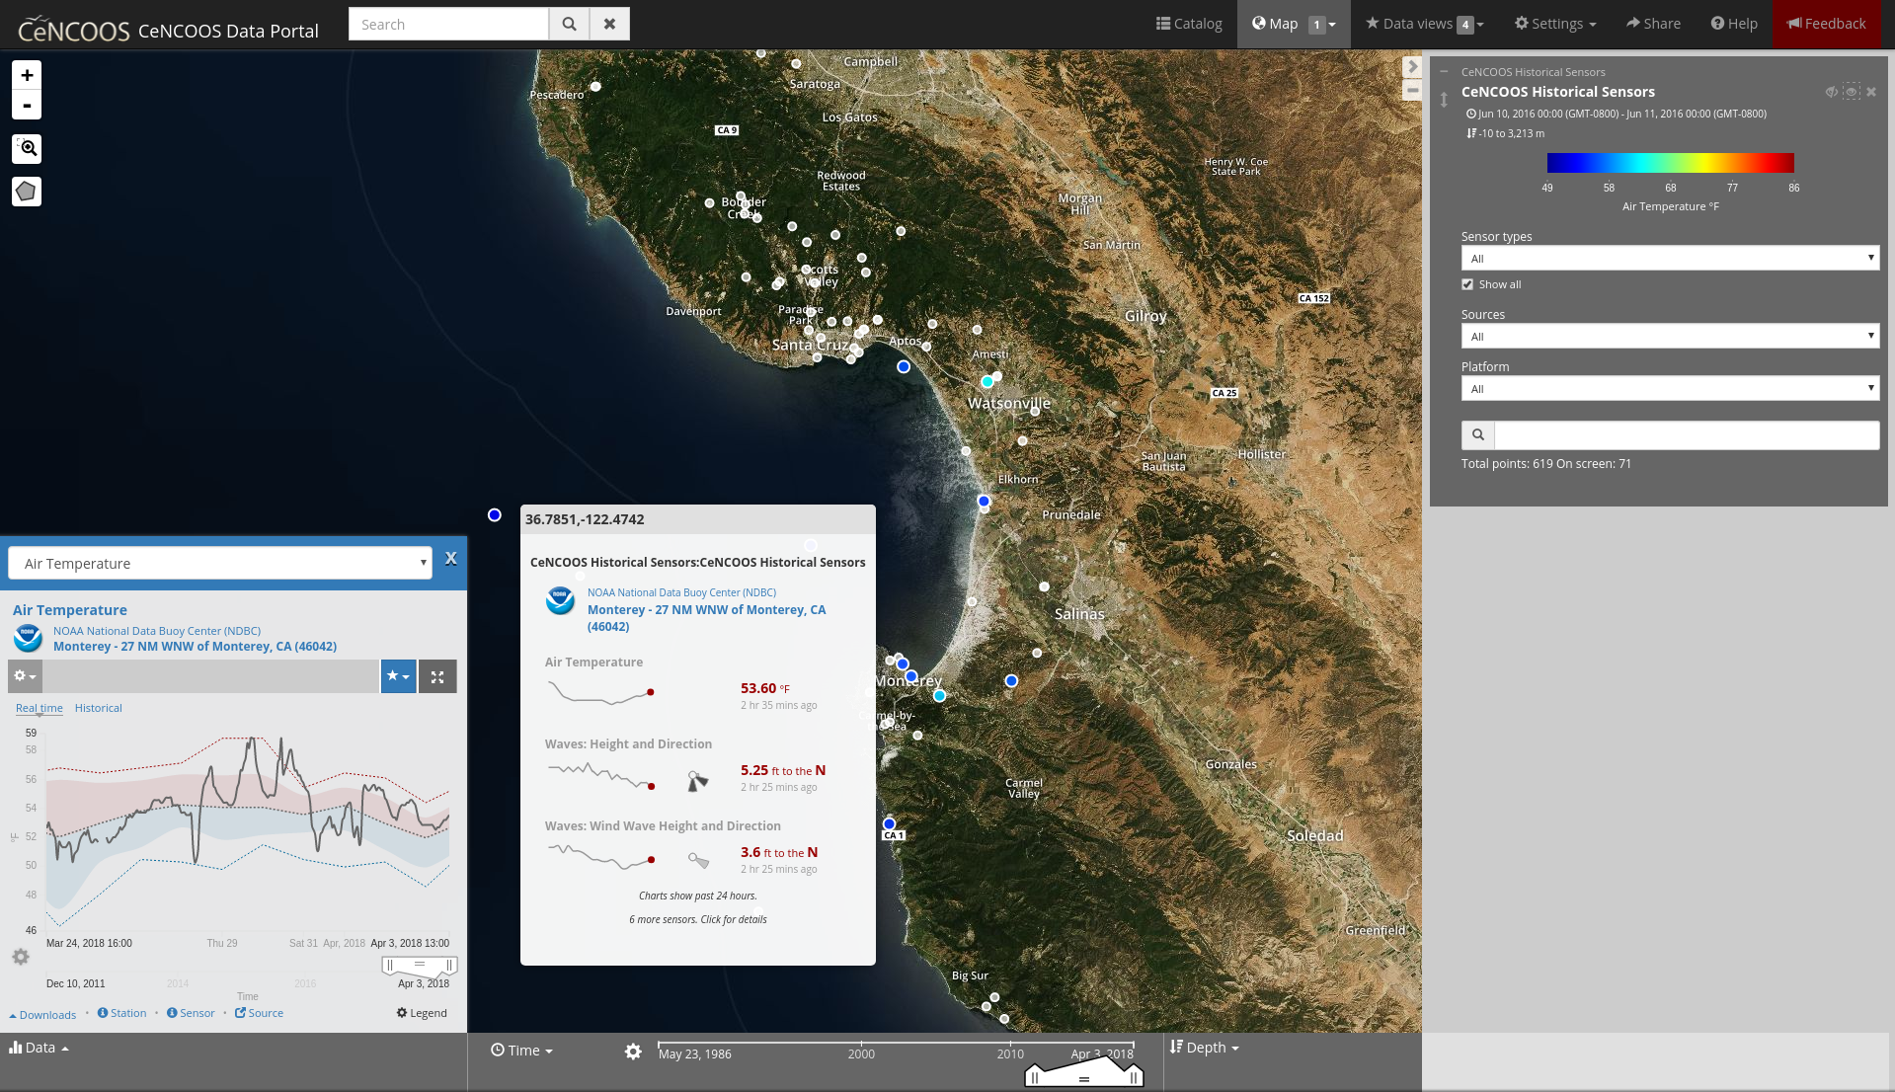Close the chart panel with the X
Viewport: 1895px width, 1092px height.
click(451, 559)
